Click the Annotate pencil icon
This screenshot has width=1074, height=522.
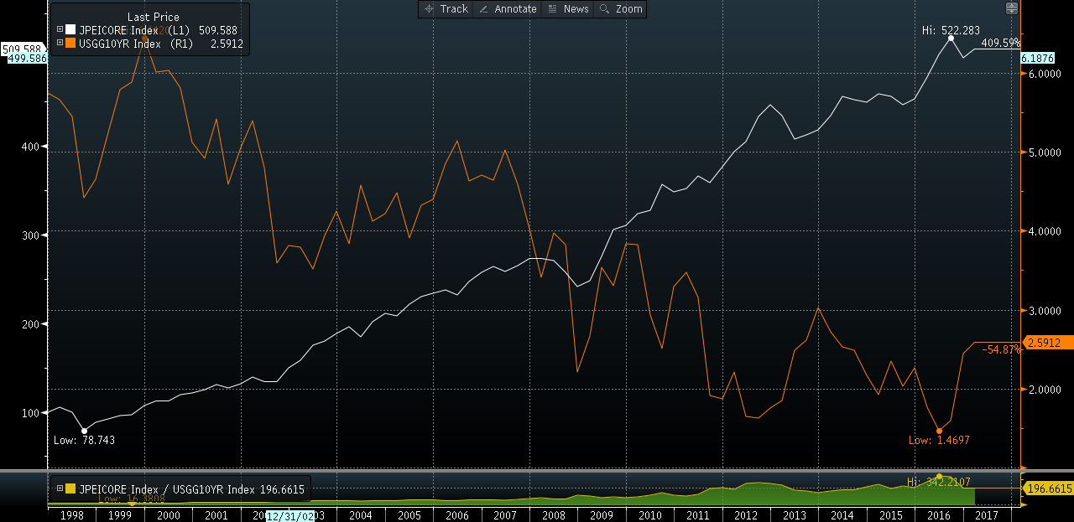coord(483,9)
